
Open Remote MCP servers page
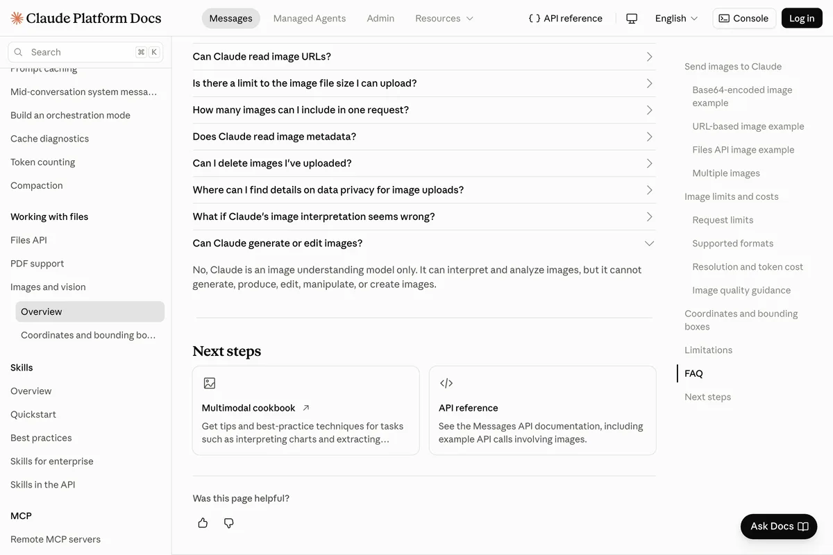pyautogui.click(x=56, y=540)
